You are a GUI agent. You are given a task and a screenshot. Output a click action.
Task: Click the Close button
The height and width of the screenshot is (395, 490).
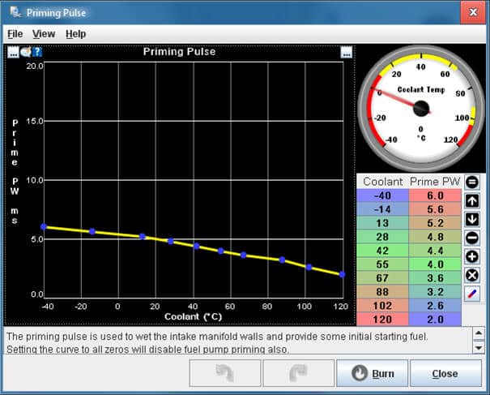(445, 374)
